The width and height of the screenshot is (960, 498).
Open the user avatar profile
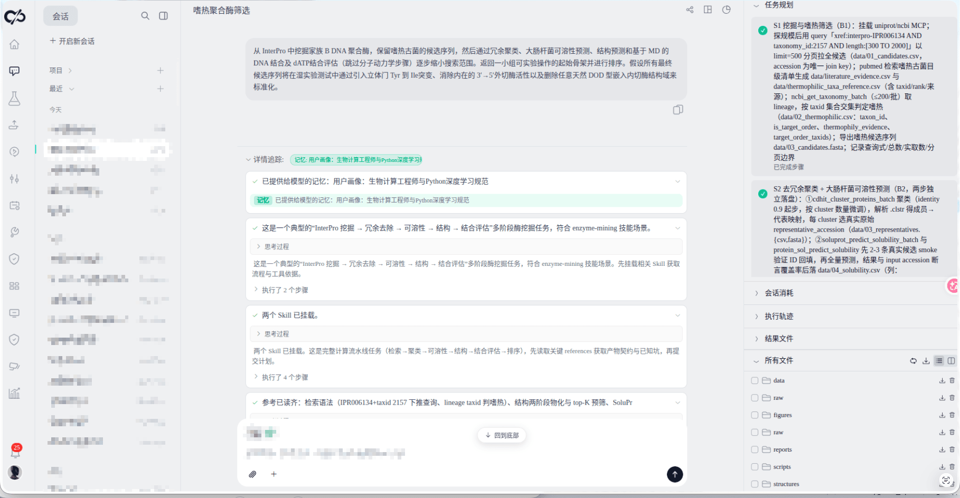[15, 472]
